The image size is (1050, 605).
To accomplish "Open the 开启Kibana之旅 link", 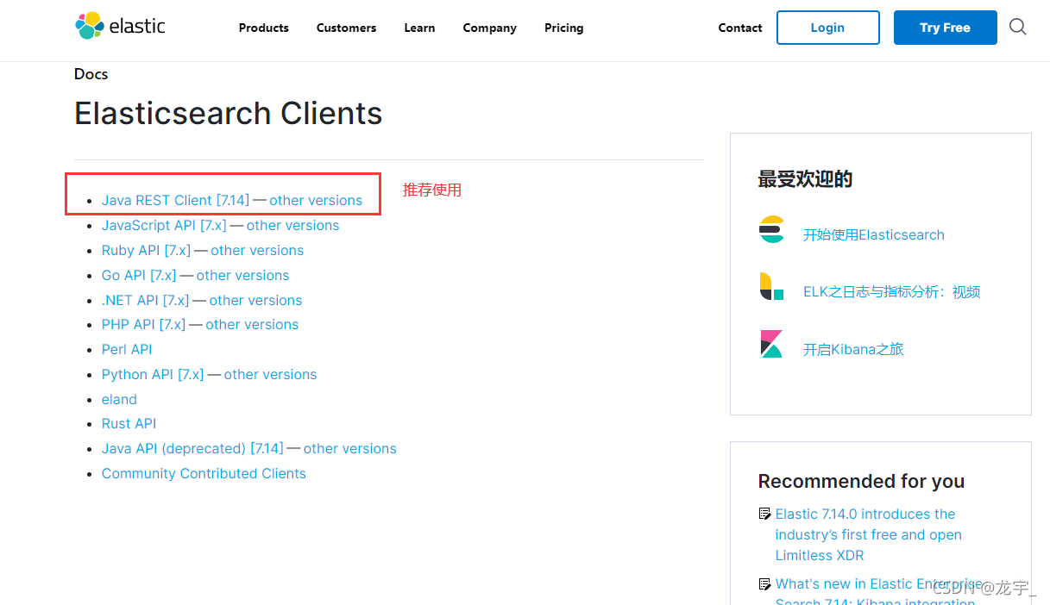I will [x=853, y=349].
